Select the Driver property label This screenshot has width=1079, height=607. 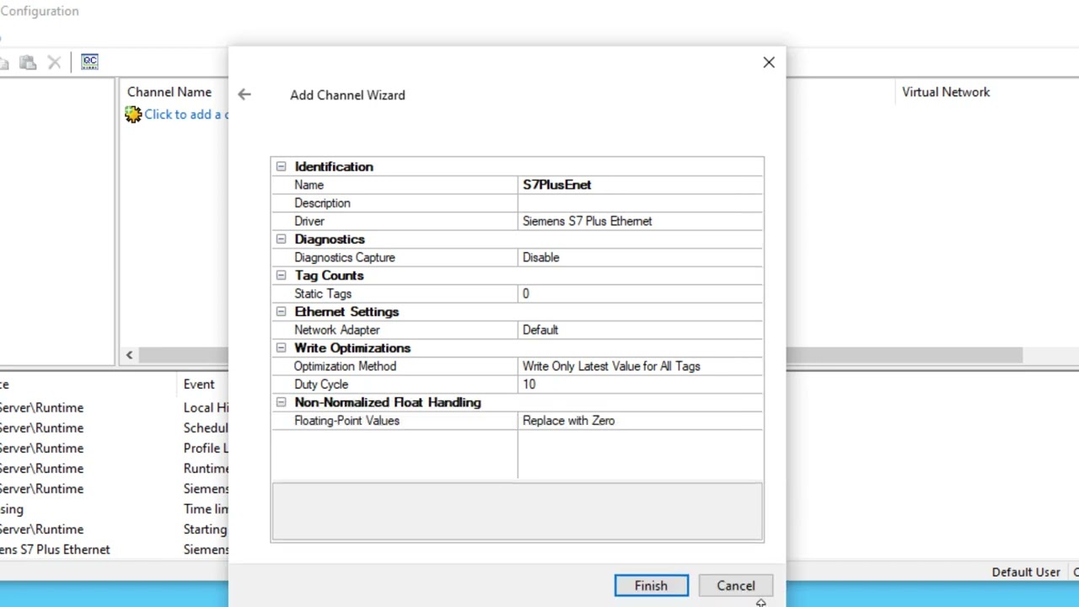point(309,222)
